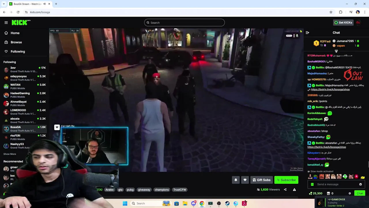369x208 pixels.
Task: Reload the kick.com page
Action: 18,12
